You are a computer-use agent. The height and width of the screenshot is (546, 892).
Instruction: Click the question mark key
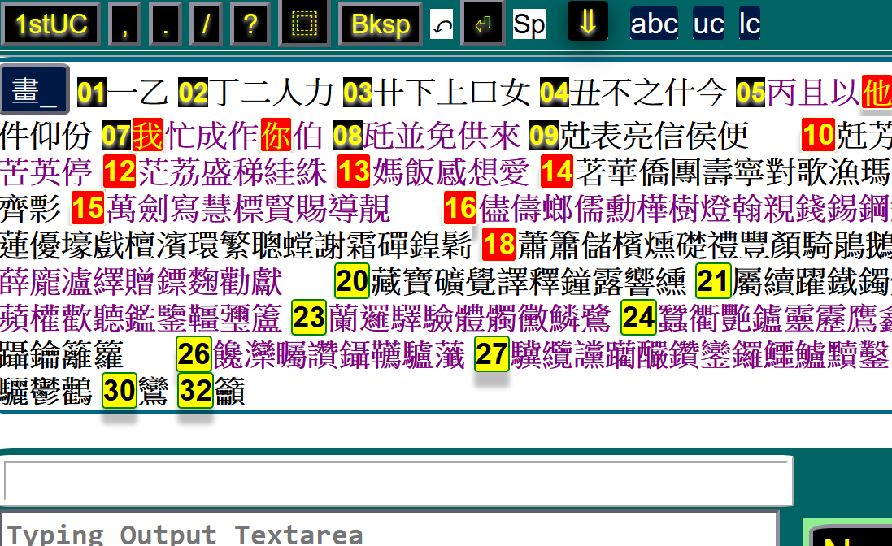click(x=250, y=24)
